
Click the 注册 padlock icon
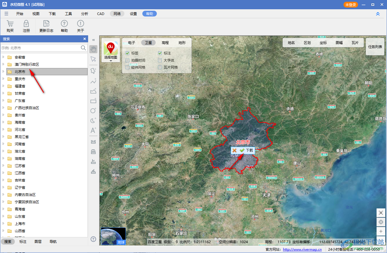tap(26, 24)
